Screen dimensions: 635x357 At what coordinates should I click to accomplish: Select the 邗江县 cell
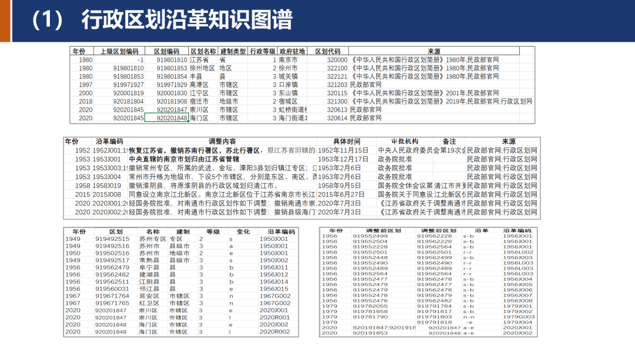[149, 289]
